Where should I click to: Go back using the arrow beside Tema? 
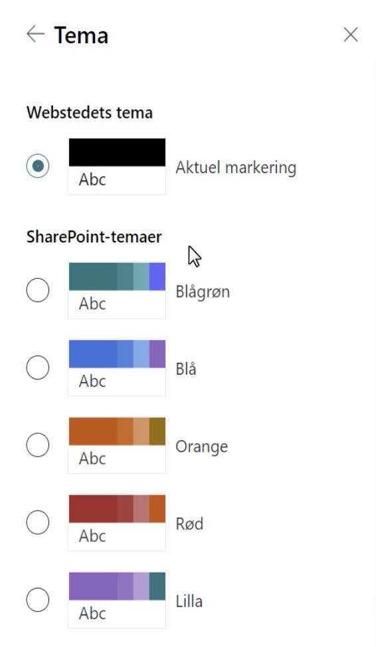click(x=35, y=34)
